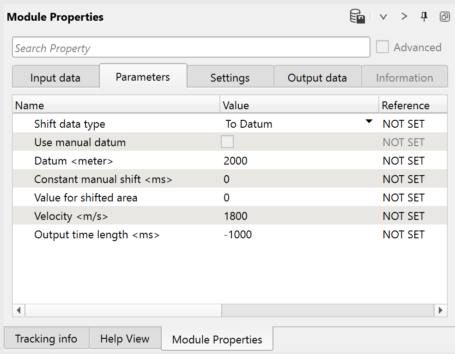Viewport: 455px width, 354px height.
Task: Open the Help View bottom tab
Action: (x=125, y=339)
